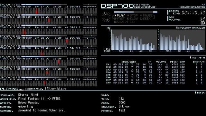This screenshot has height=116, width=206.
Task: Click the music file name ff3_world.spc
Action: (x=55, y=89)
